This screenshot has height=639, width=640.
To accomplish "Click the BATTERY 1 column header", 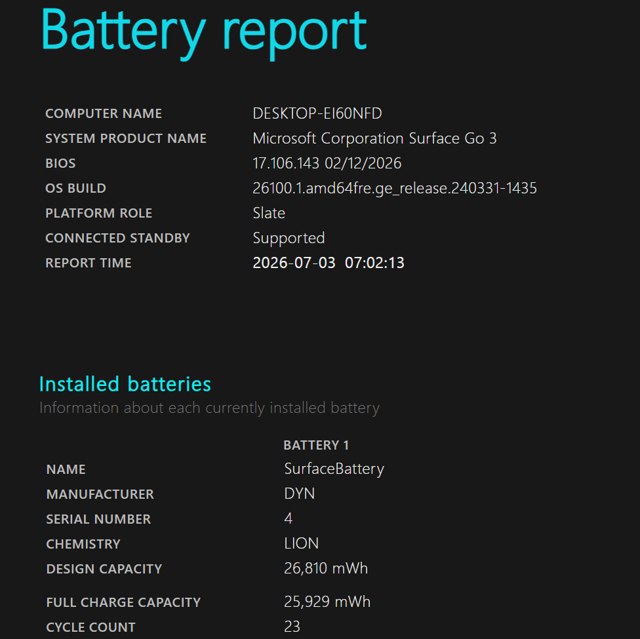I will [316, 445].
